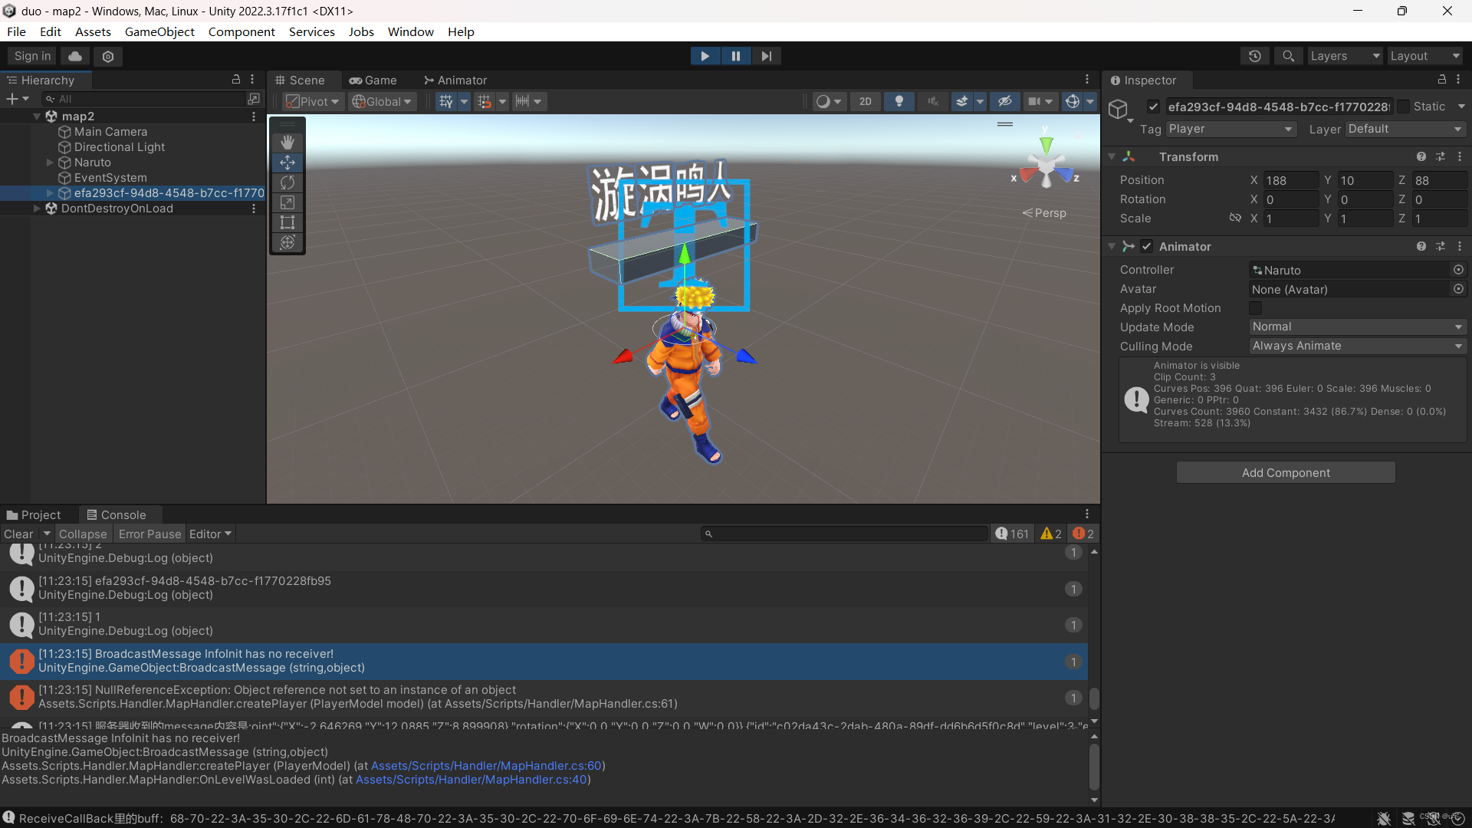Click Add Component button
The image size is (1472, 828).
click(1286, 473)
